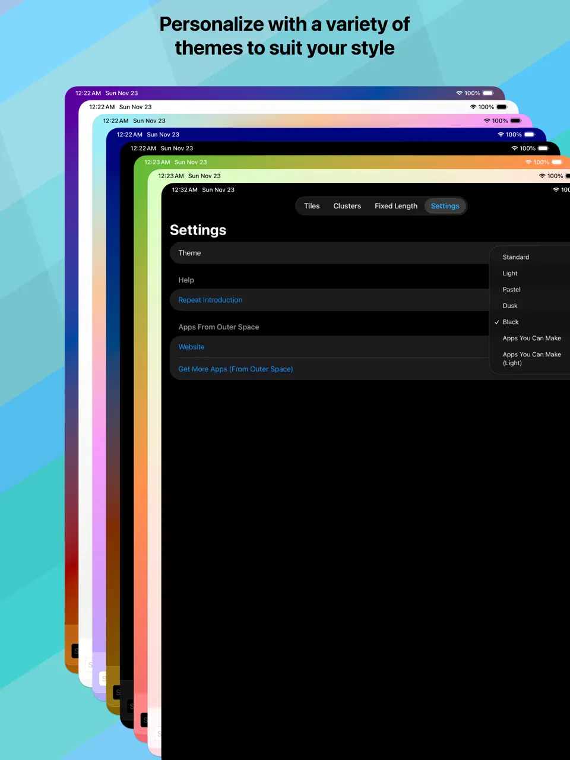Click the Repeat Introduction link
Image resolution: width=570 pixels, height=760 pixels.
210,300
